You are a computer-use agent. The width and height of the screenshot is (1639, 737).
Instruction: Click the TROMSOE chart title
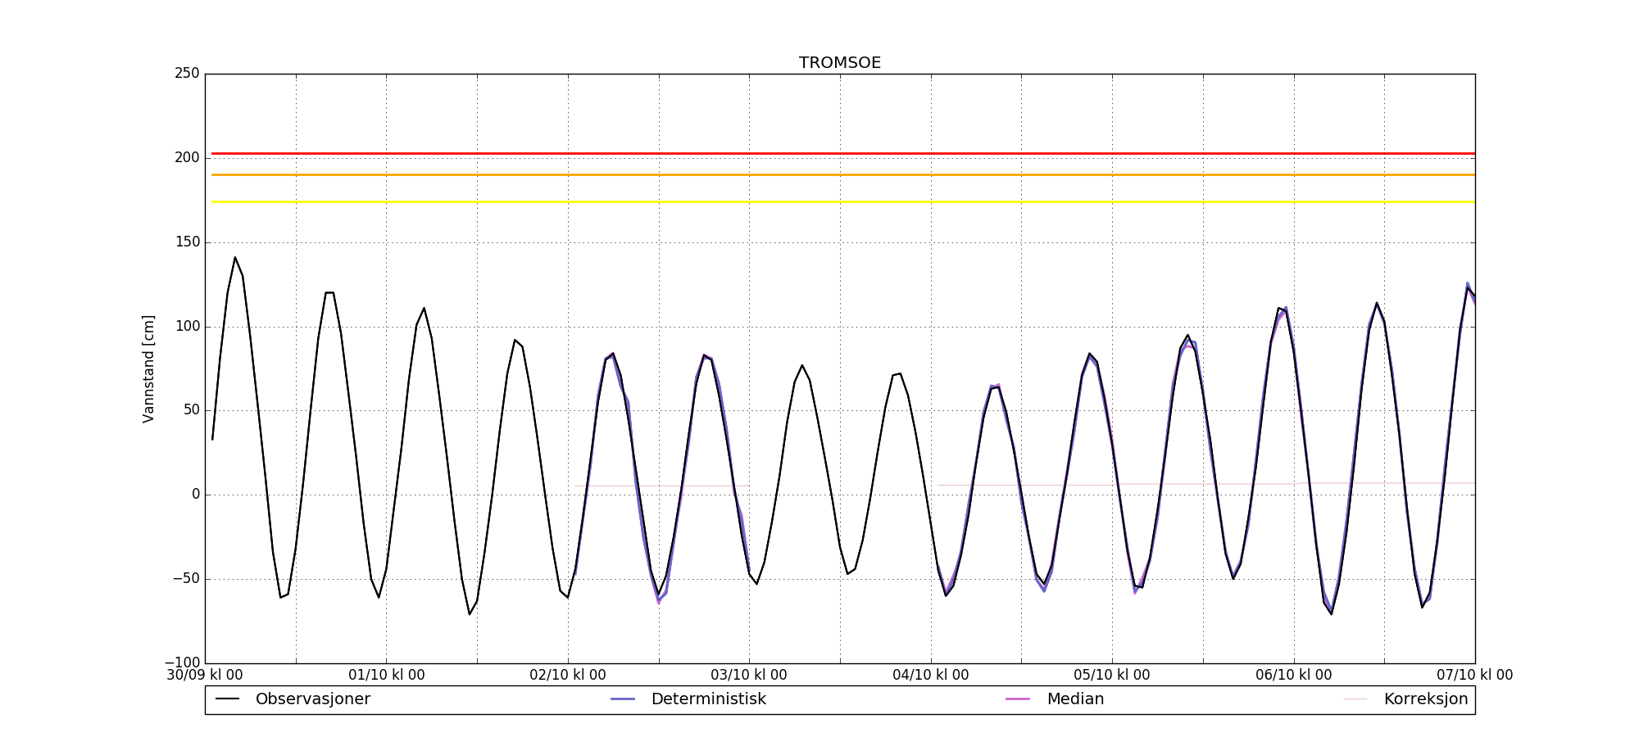pos(840,63)
